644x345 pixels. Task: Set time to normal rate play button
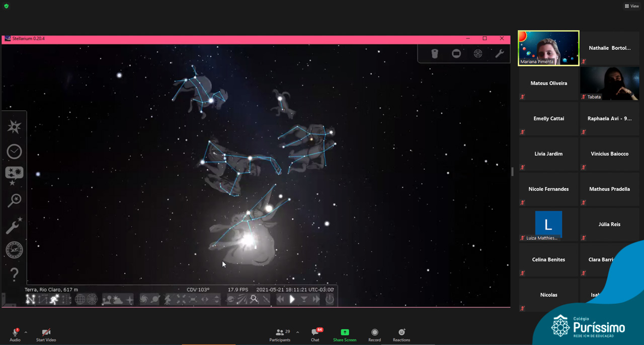click(x=292, y=300)
